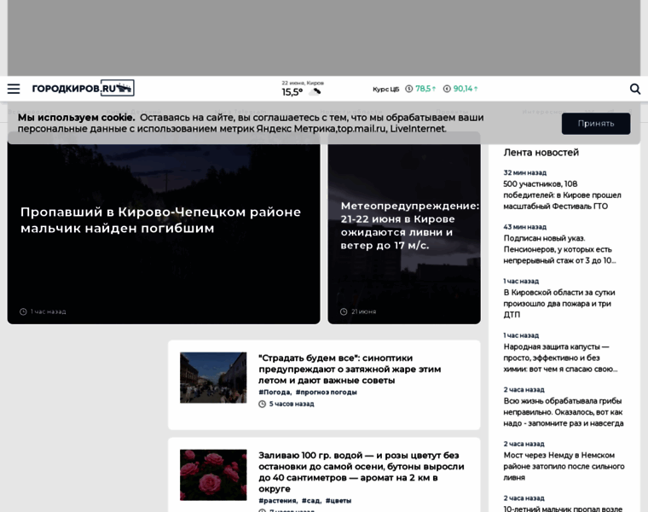Open the site search magnifier
This screenshot has width=648, height=512.
pos(634,89)
